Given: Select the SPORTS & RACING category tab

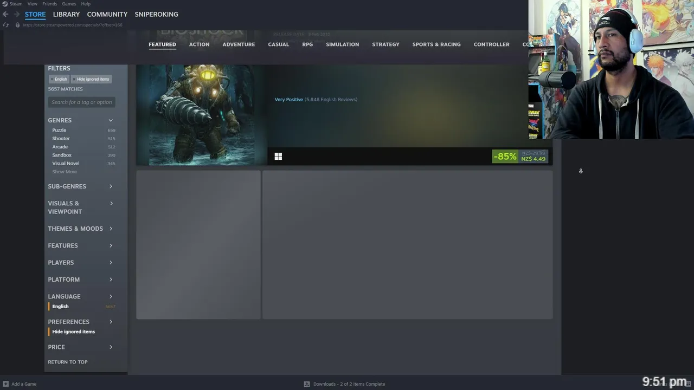Looking at the screenshot, I should tap(436, 44).
